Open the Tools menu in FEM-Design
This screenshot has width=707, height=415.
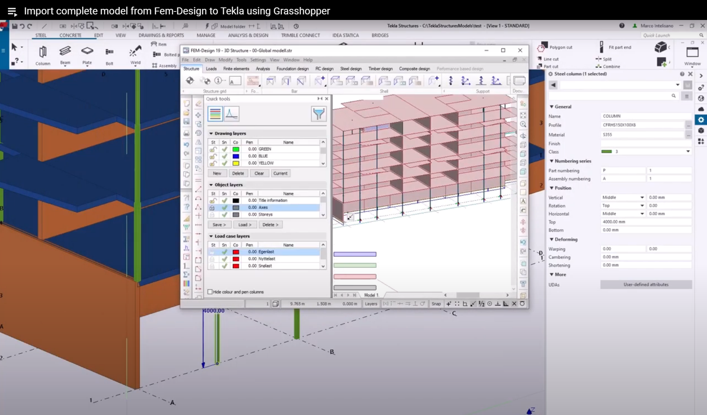241,60
